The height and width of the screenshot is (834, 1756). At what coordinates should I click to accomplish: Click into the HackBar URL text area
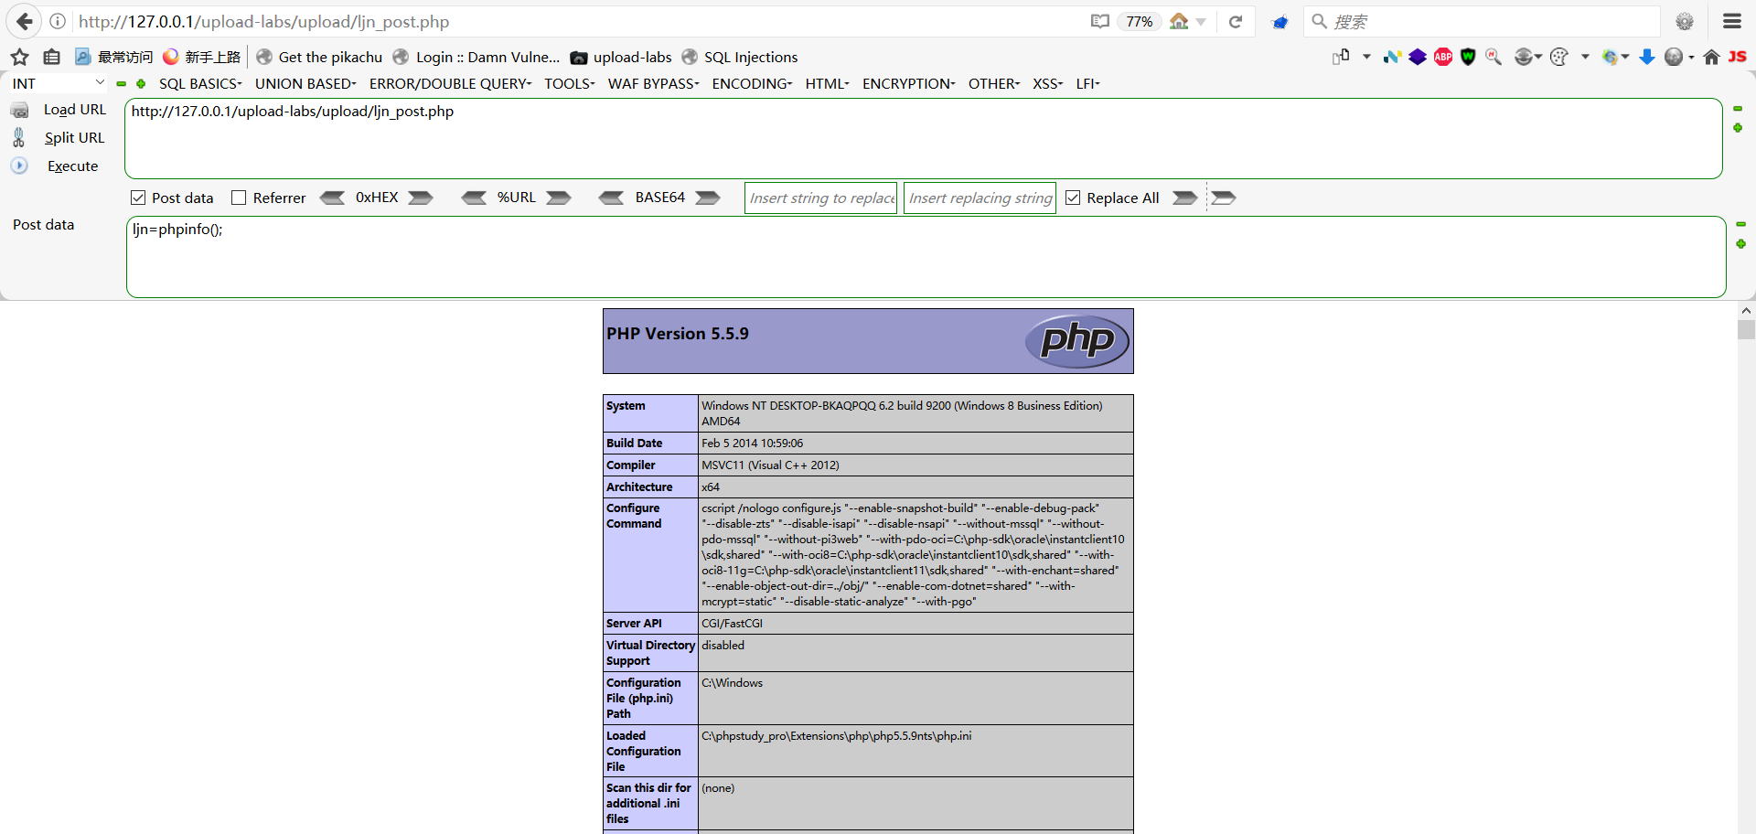(x=924, y=138)
